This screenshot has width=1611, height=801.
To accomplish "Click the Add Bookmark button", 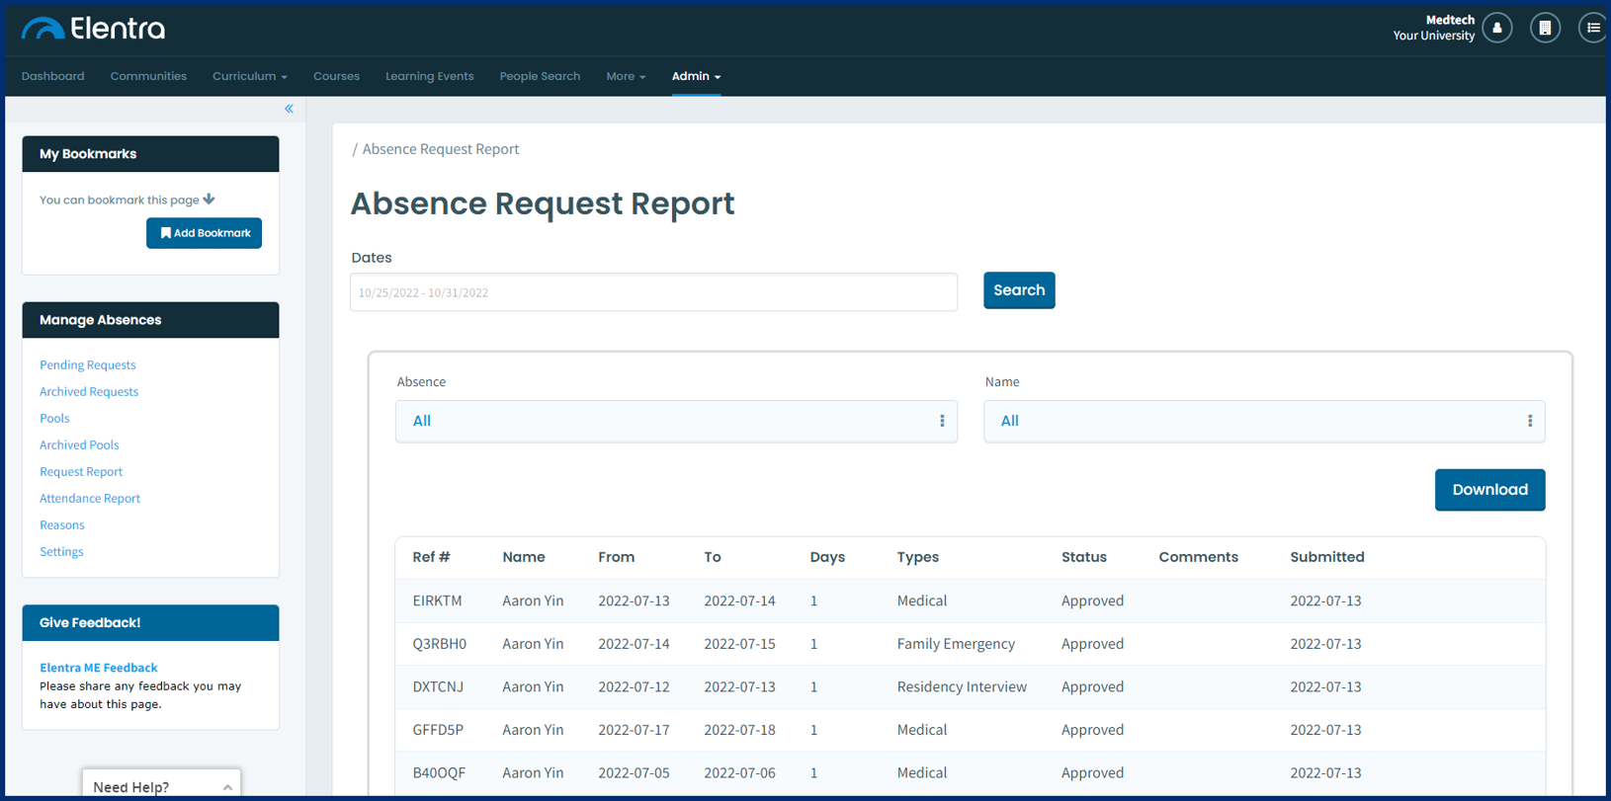I will point(204,233).
